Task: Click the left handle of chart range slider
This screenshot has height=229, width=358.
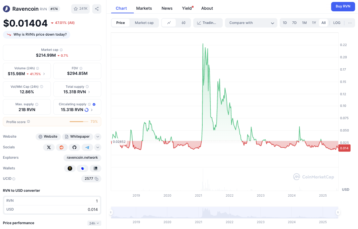Action: tap(111, 212)
